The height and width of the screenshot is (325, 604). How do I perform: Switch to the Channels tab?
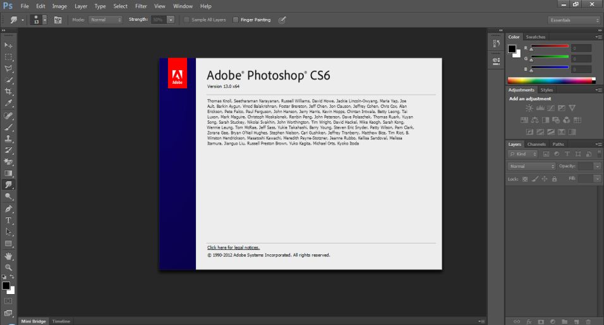coord(536,145)
